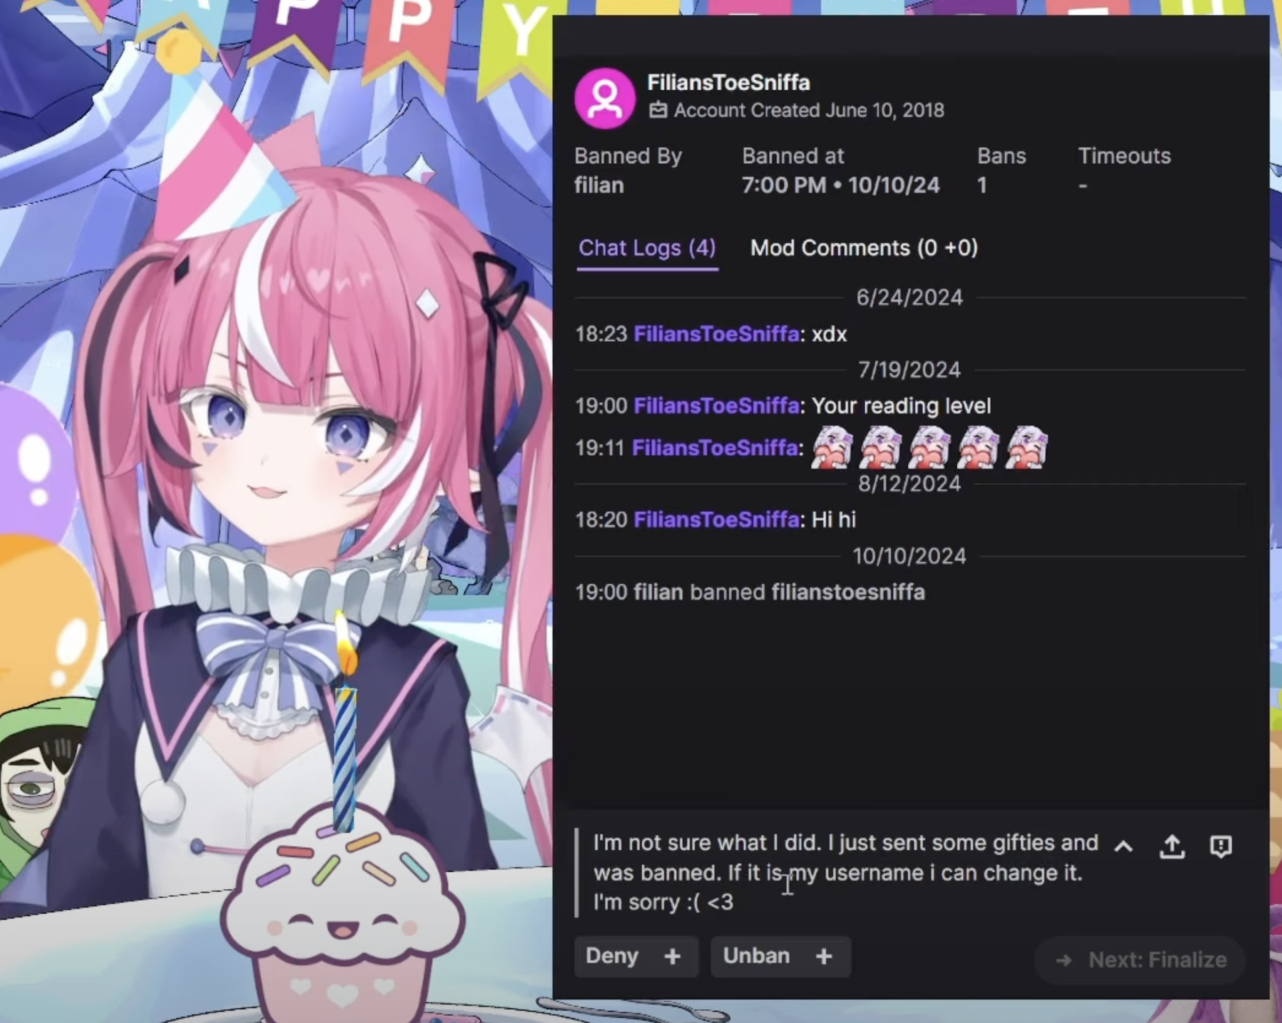Switch to the Chat Logs tab
The image size is (1282, 1023).
click(x=647, y=248)
